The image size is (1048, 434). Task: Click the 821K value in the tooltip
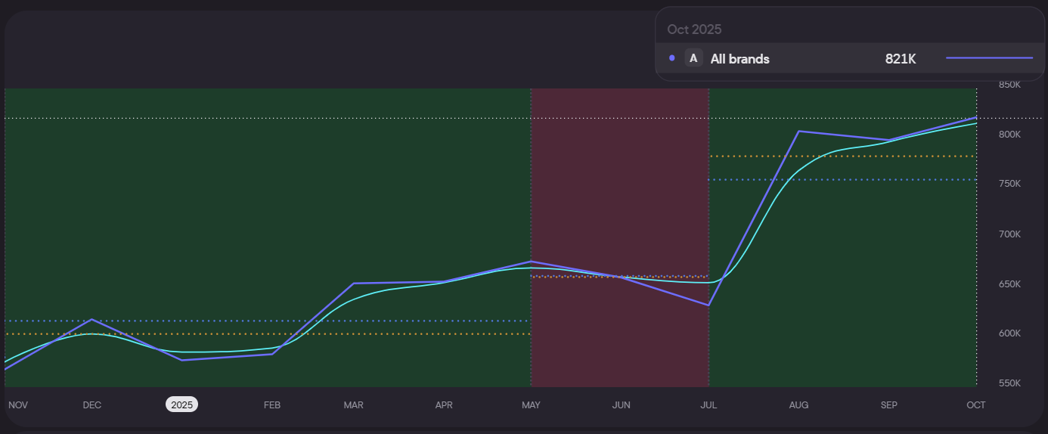(900, 59)
